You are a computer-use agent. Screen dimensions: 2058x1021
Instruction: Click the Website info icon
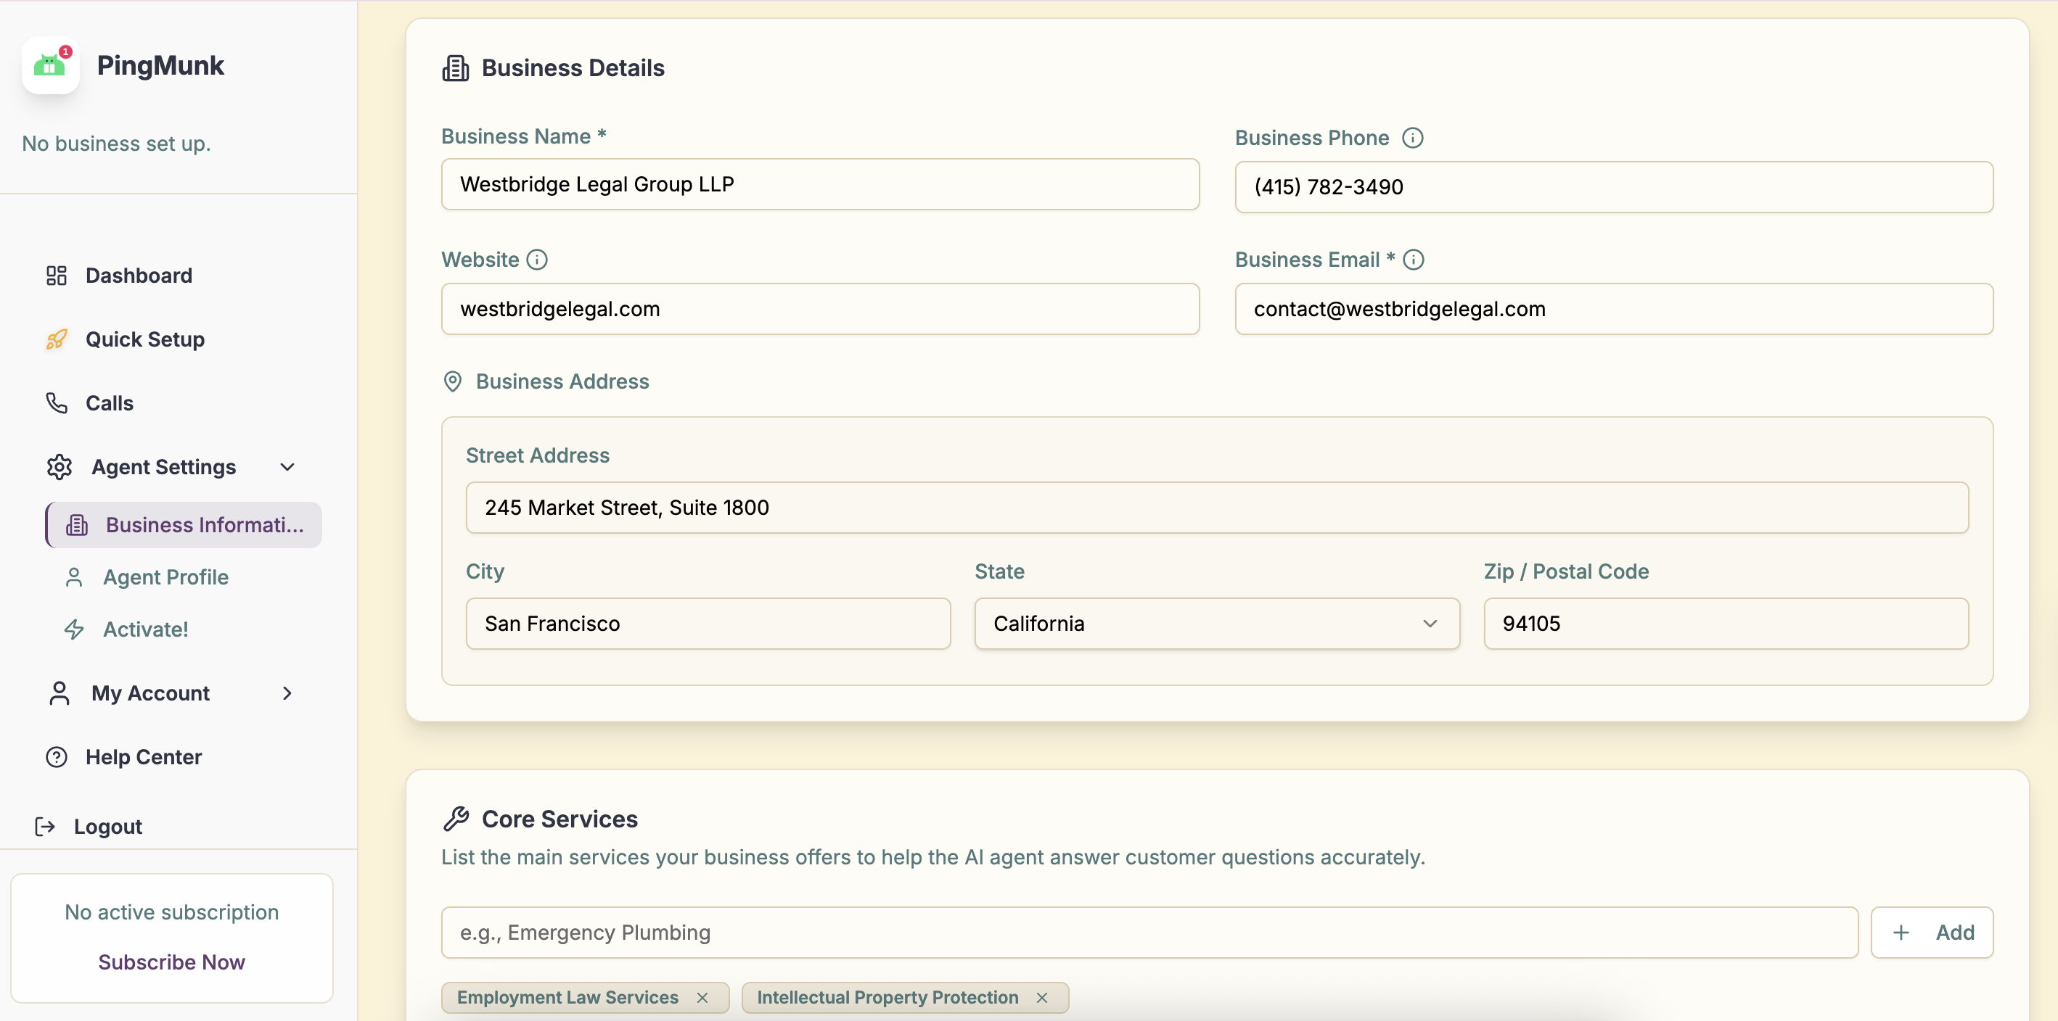point(537,260)
